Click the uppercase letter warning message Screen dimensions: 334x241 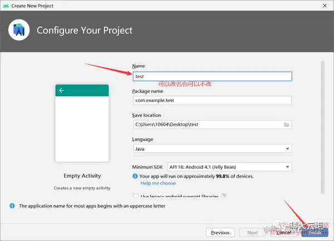pyautogui.click(x=92, y=206)
